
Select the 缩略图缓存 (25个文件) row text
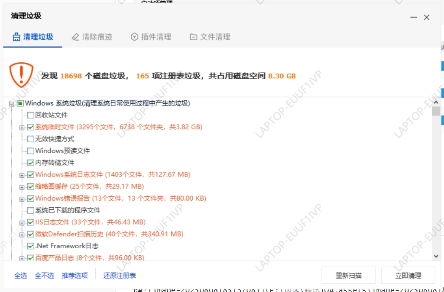pyautogui.click(x=90, y=186)
